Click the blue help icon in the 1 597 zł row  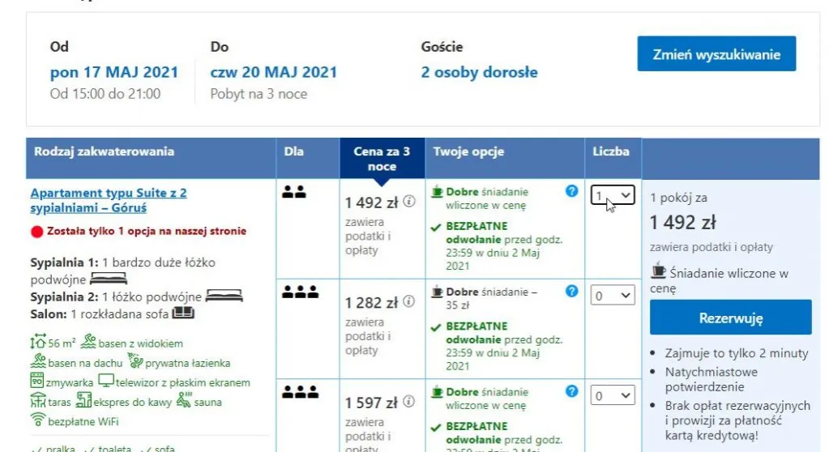tap(572, 391)
